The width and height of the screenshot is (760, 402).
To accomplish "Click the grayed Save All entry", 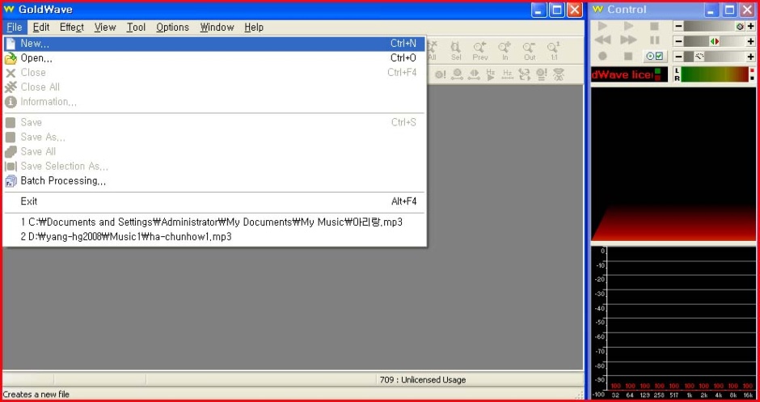I will pos(214,152).
